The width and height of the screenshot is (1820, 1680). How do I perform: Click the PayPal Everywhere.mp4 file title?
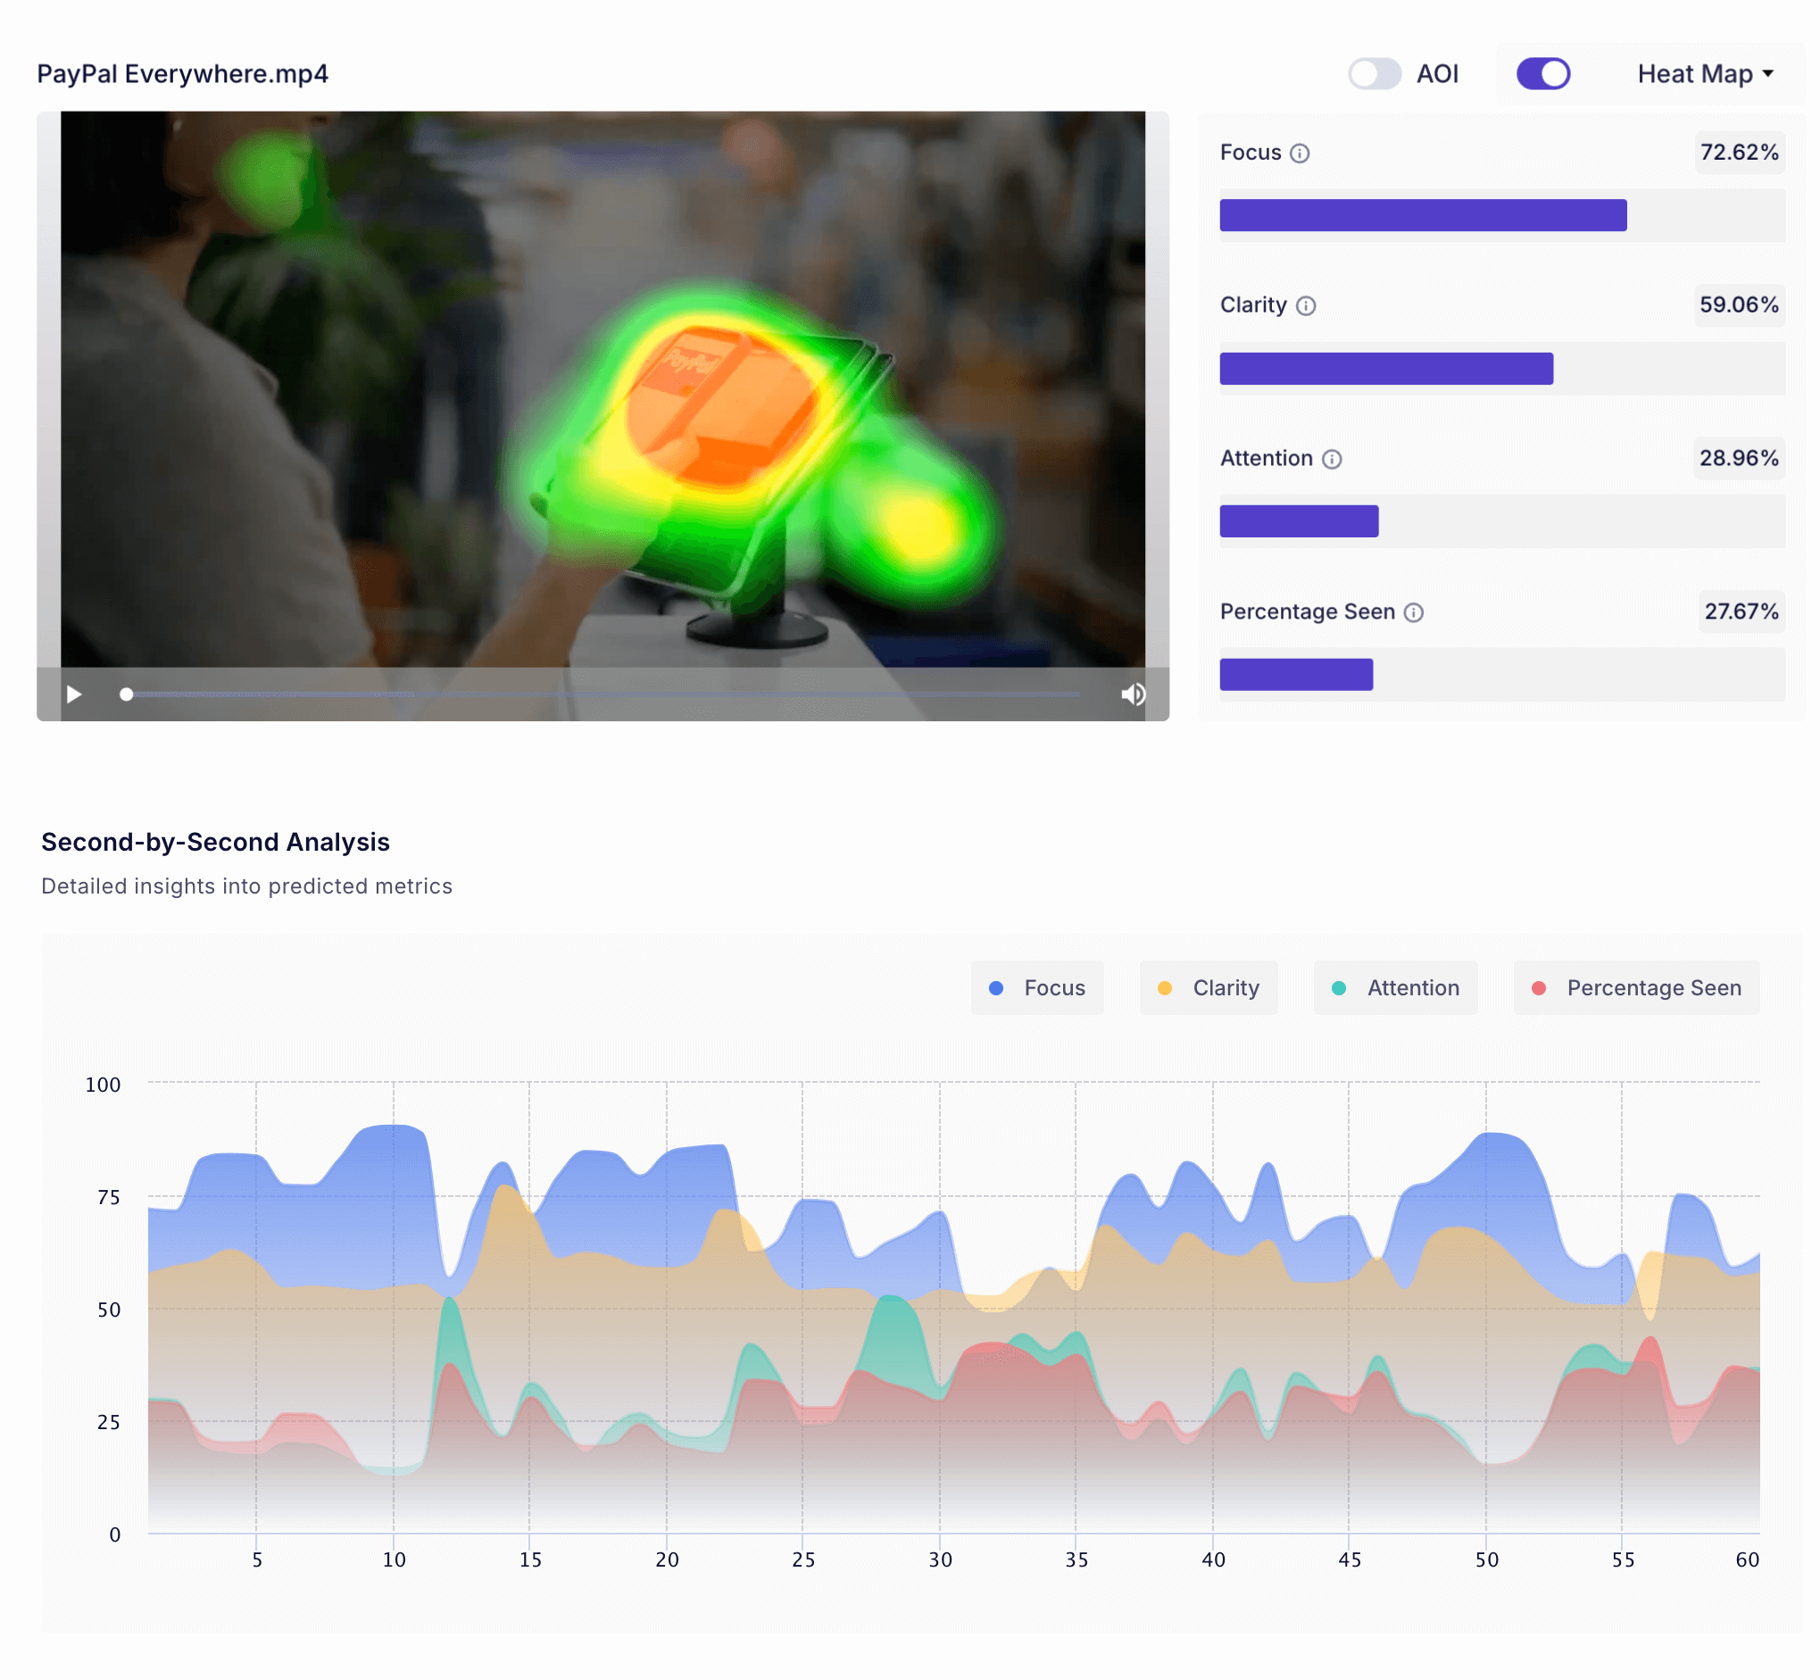(x=183, y=73)
